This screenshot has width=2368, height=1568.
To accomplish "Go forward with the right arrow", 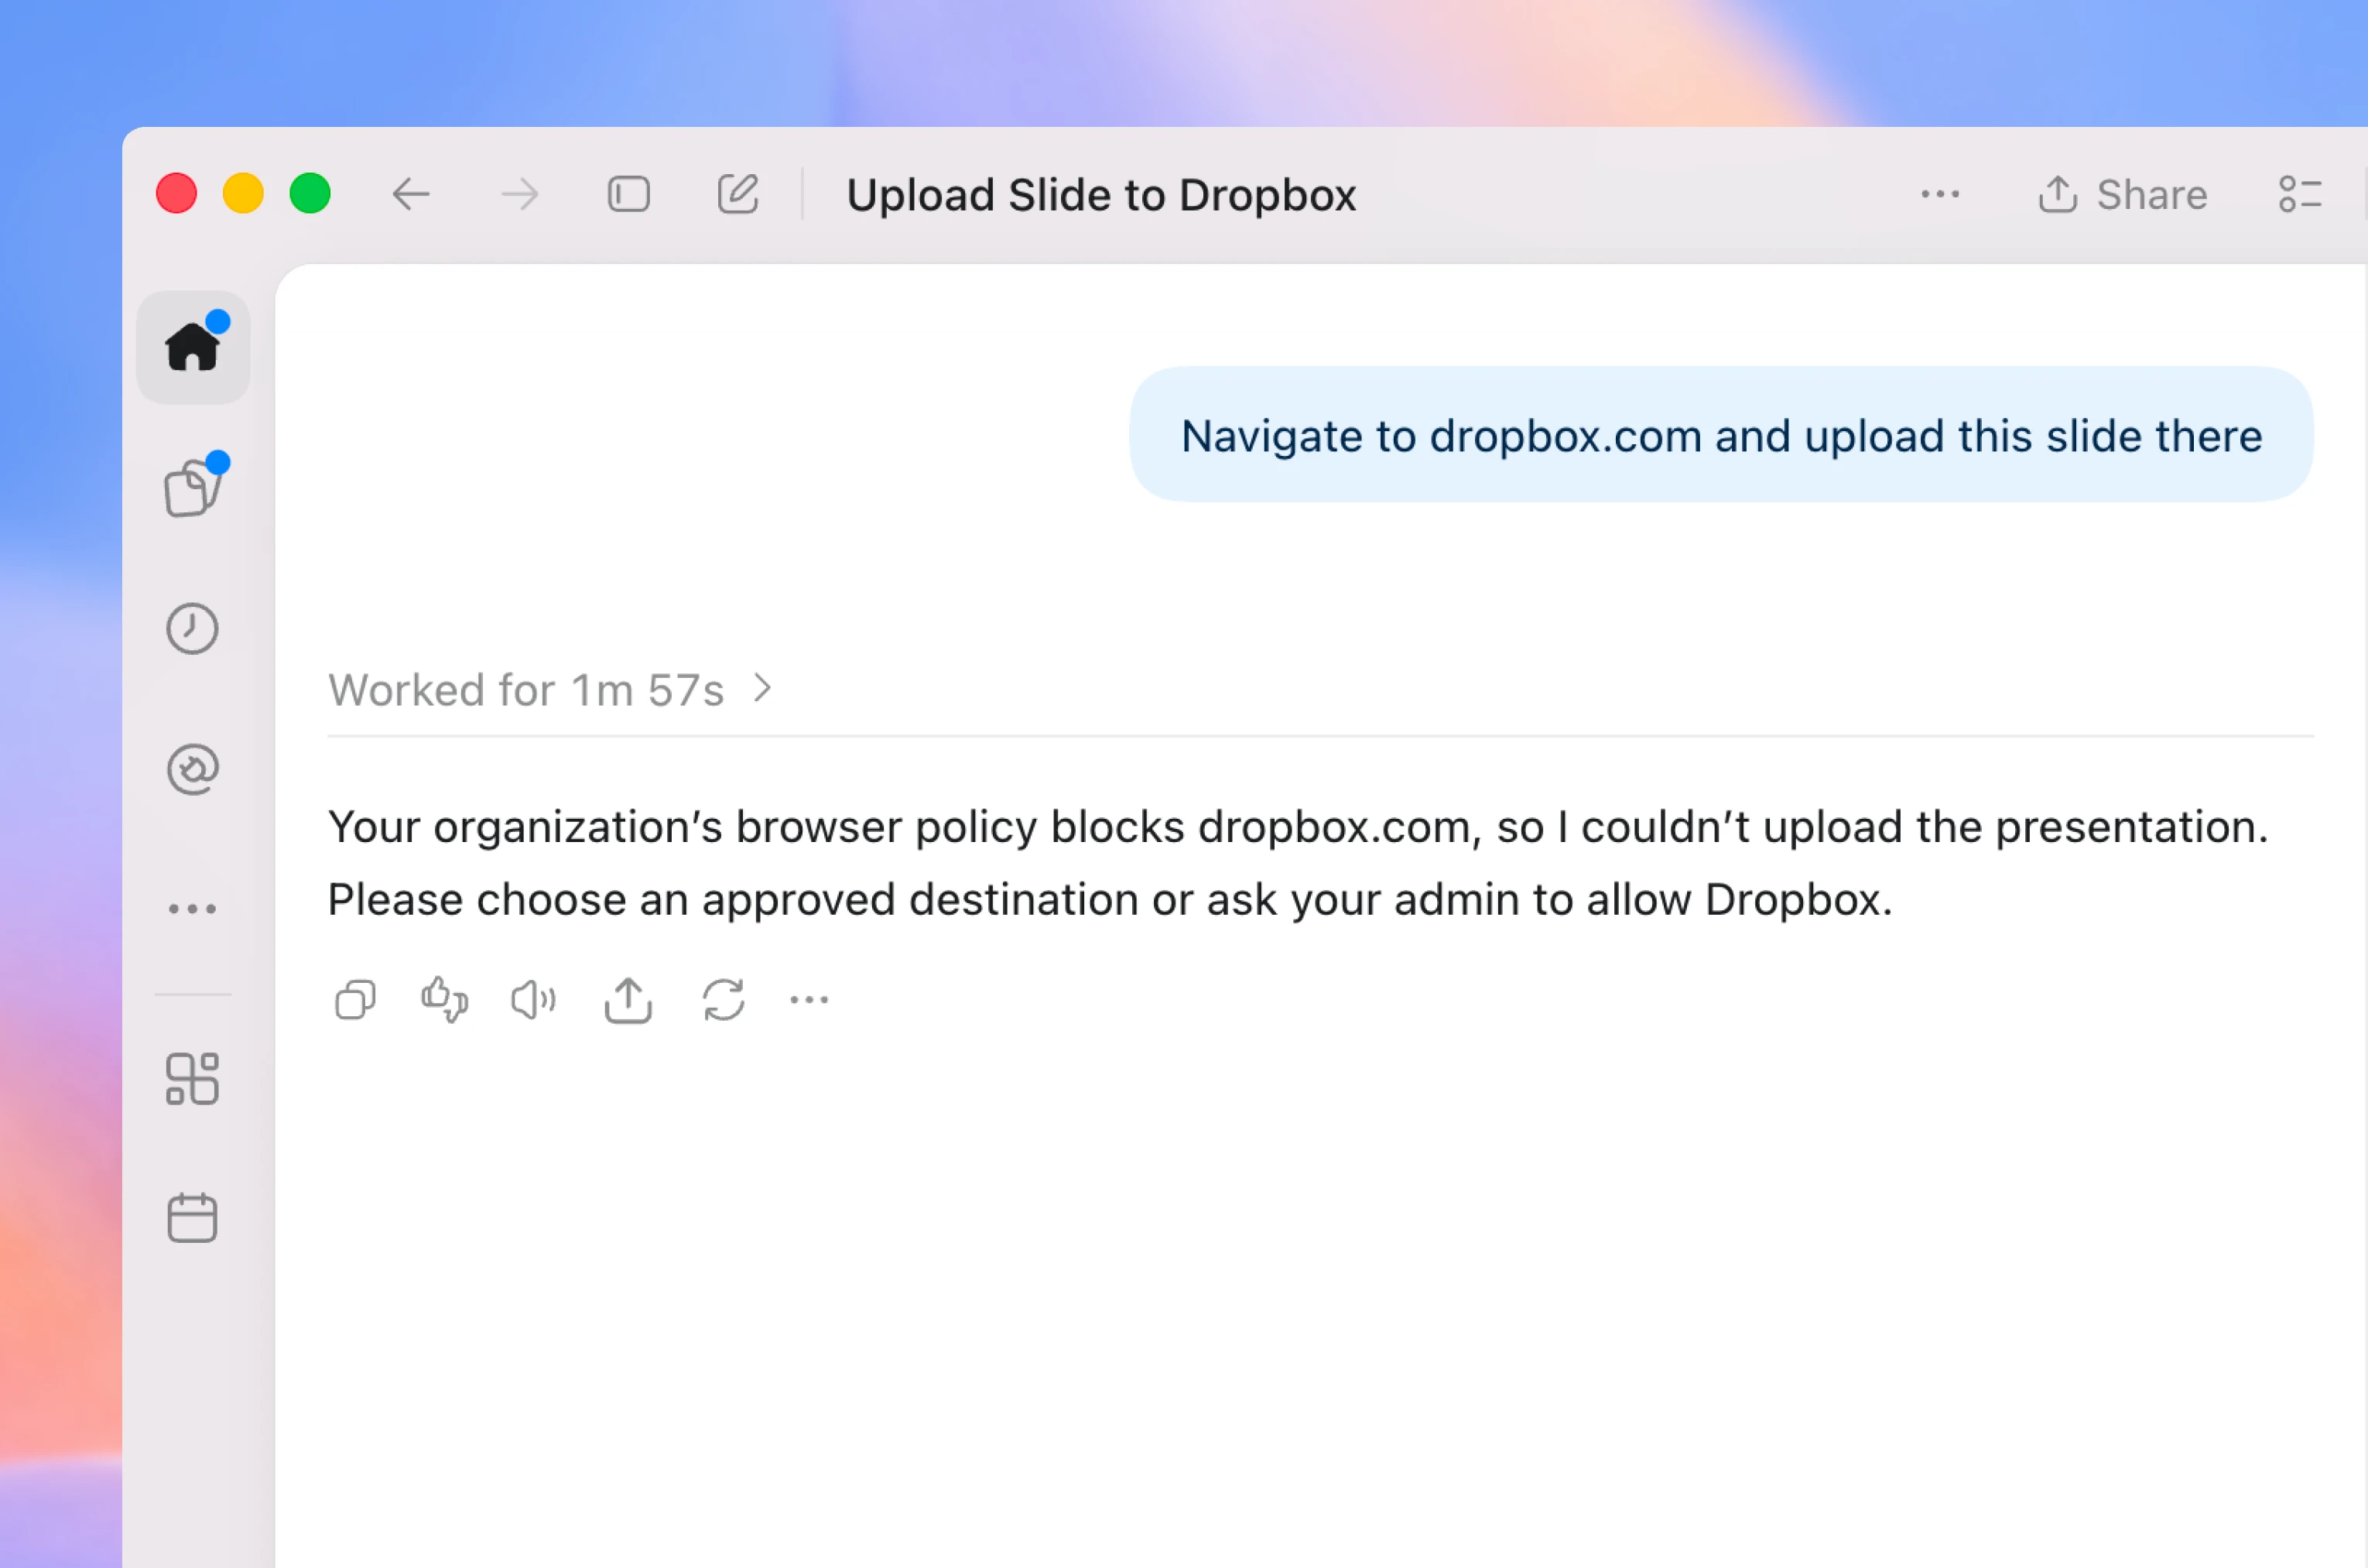I will click(x=520, y=194).
